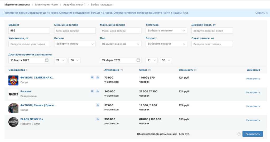The height and width of the screenshot is (142, 270).
Task: Sort by Сообщество column header
Action: [17, 70]
